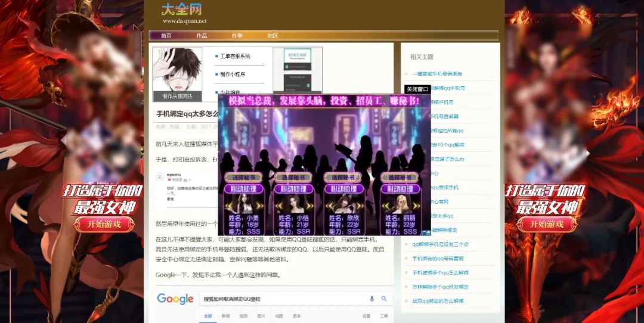This screenshot has width=644, height=323.
Task: Click right arrow on 小结's portrait
Action: pyautogui.click(x=310, y=206)
